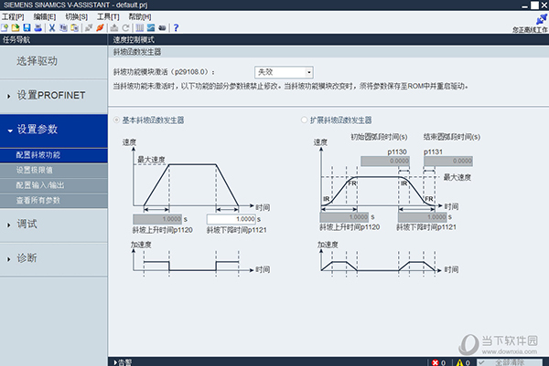549x366 pixels.
Task: Select 基本斜坡函数发生器 radio button
Action: click(x=116, y=120)
